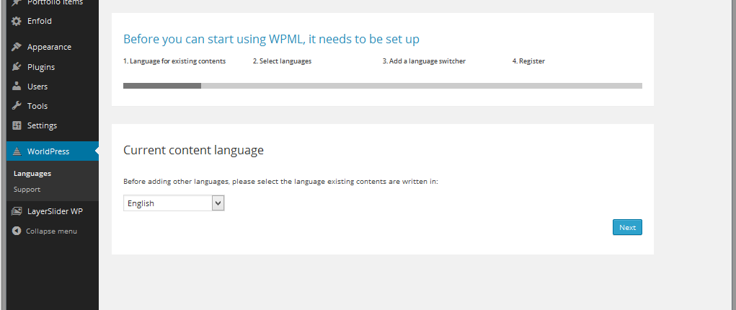736x310 pixels.
Task: Click the Plugins plug icon
Action: click(x=17, y=67)
